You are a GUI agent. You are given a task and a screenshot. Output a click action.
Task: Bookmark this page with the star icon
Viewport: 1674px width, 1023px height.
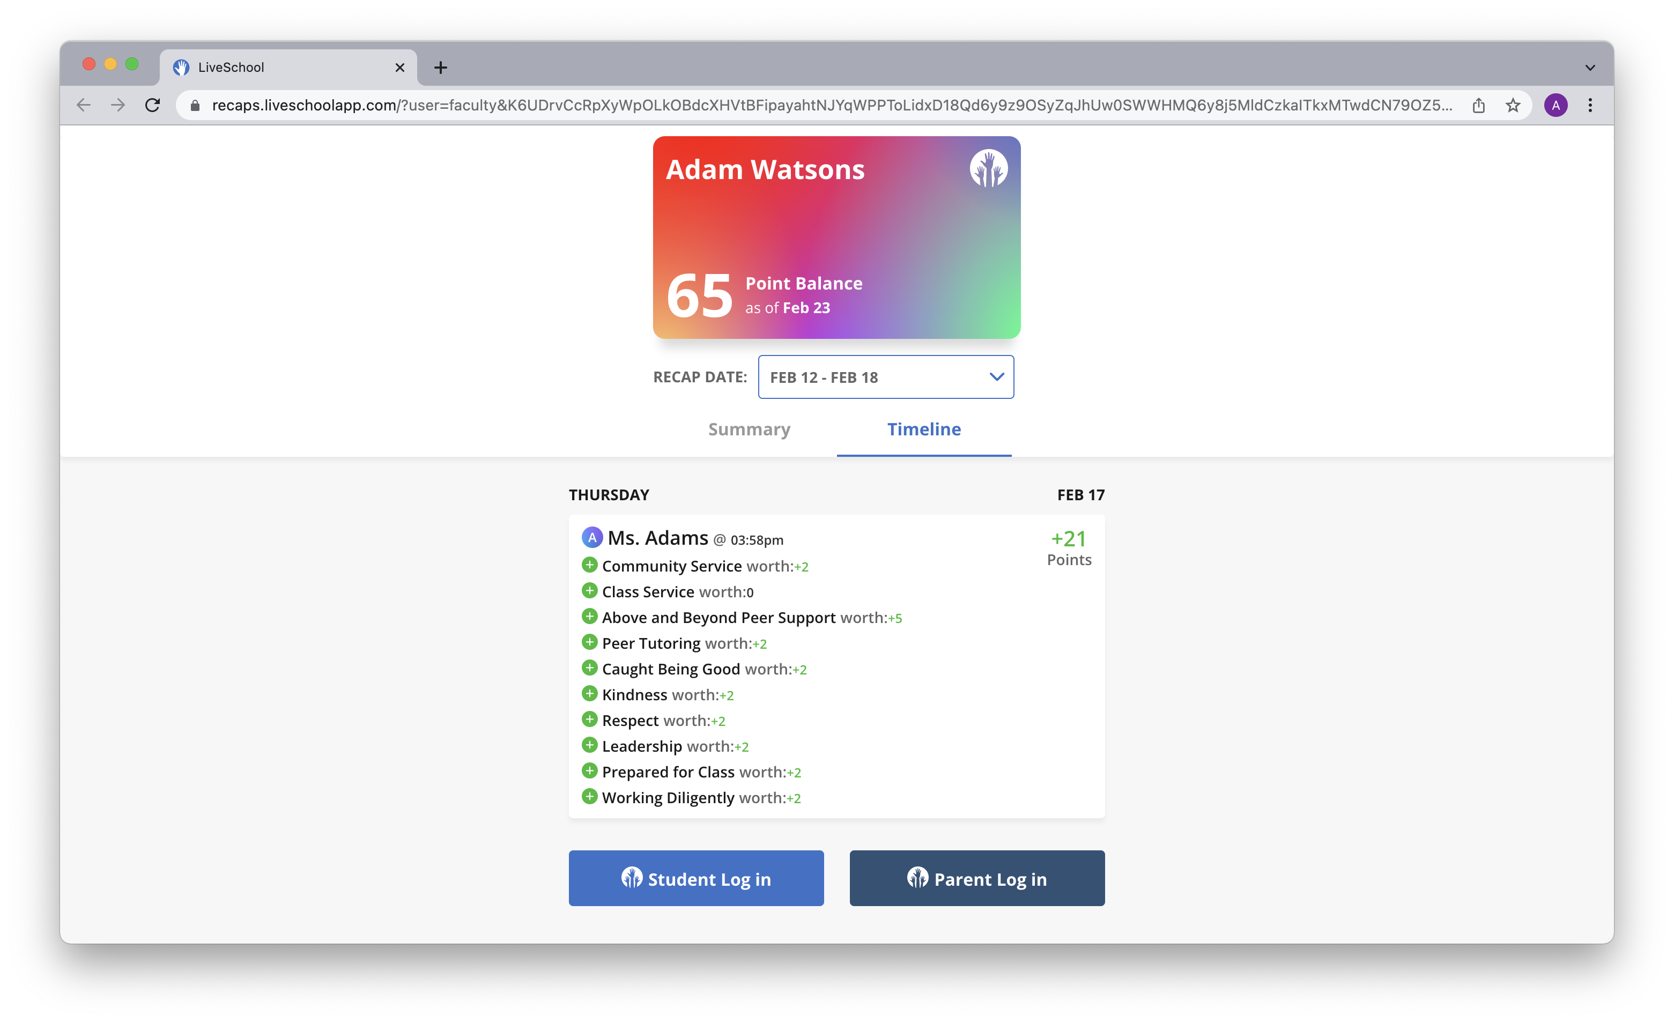(x=1513, y=105)
